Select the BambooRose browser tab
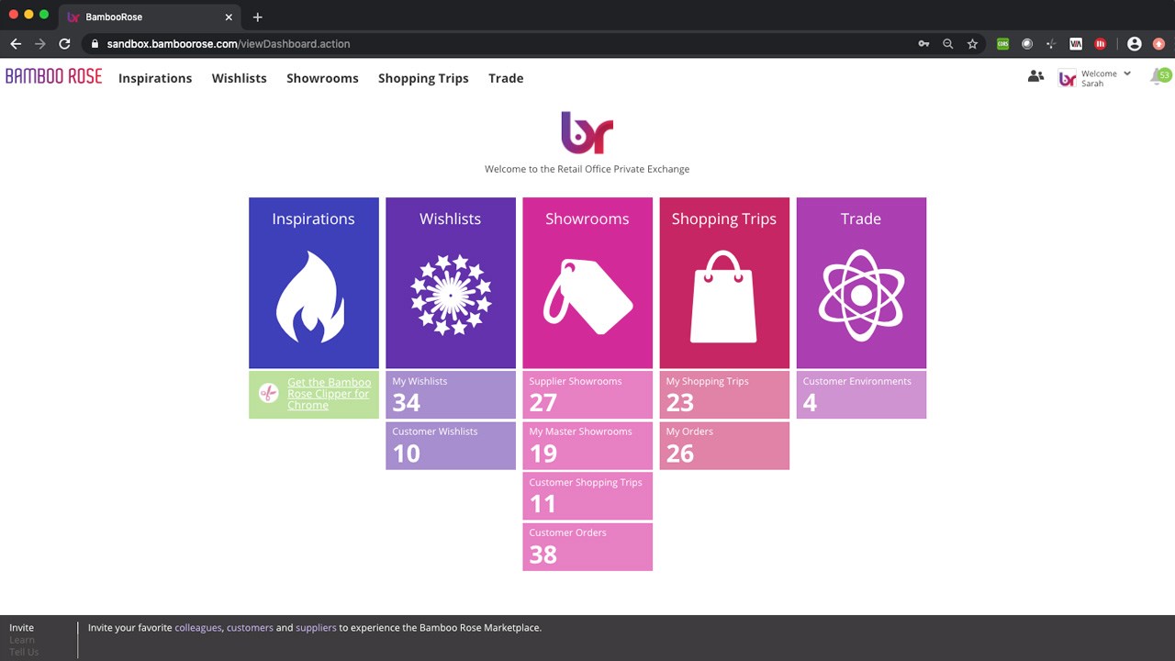 coord(151,17)
